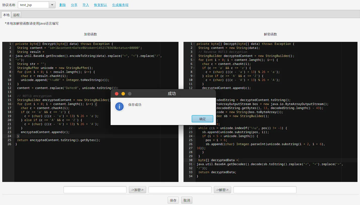This screenshot has width=360, height=205.
Task: Click the 取消 button
Action: click(x=187, y=200)
